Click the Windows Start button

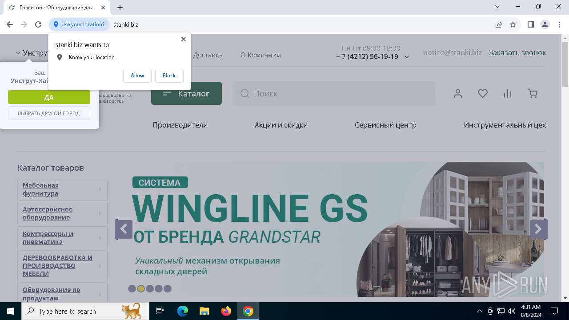(11, 311)
